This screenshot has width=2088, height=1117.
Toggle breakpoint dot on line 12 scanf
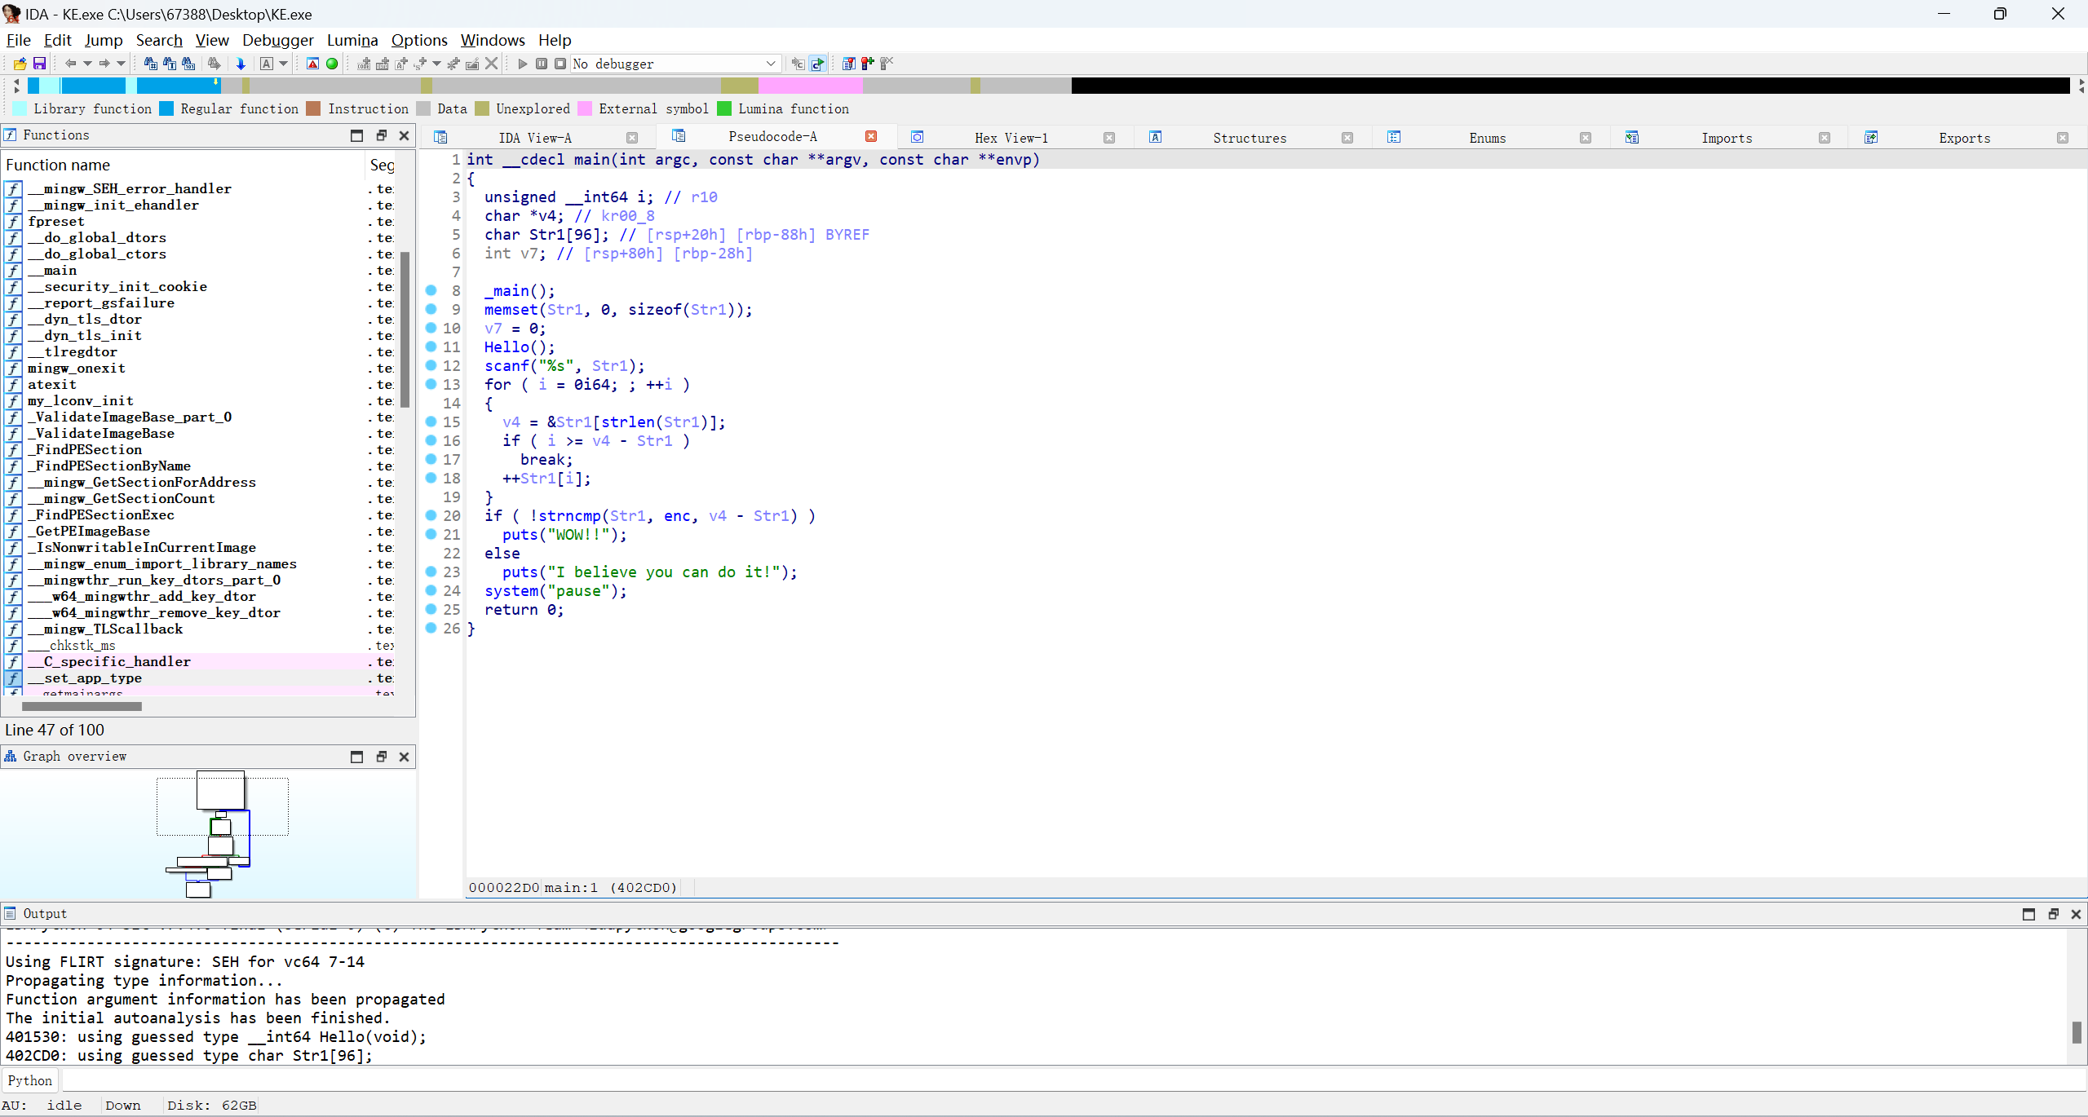[x=431, y=365]
